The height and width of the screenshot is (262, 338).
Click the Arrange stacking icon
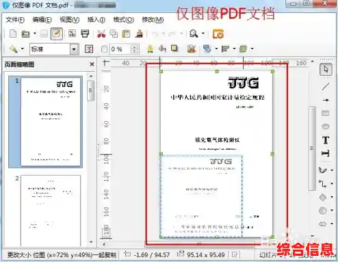243,49
